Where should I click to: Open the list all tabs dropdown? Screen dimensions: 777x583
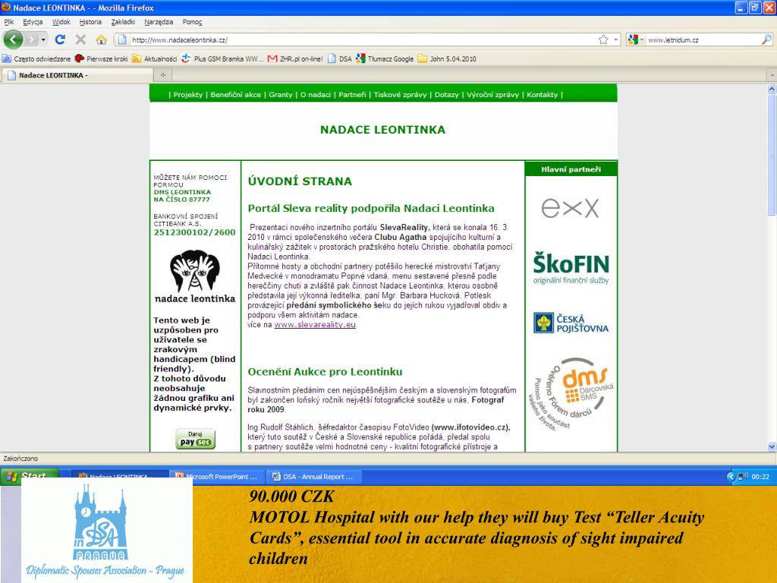click(x=772, y=75)
